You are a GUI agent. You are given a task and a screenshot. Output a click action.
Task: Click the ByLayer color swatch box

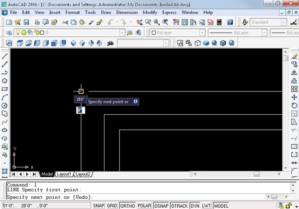[x=154, y=33]
